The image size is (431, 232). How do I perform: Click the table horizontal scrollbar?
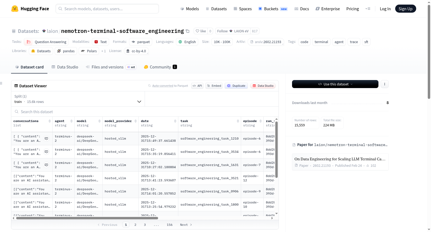coord(87,218)
